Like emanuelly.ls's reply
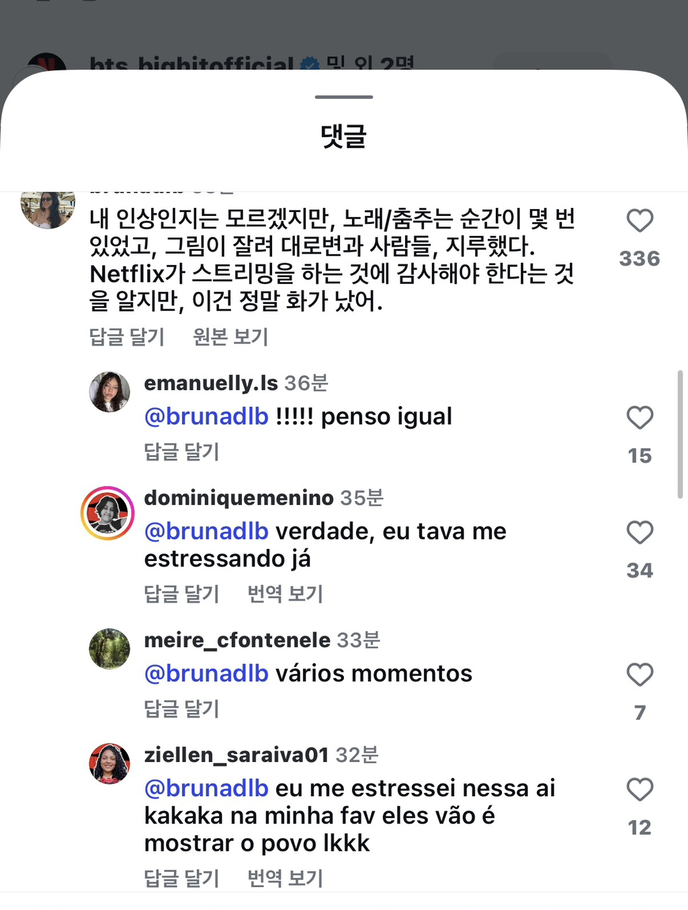The height and width of the screenshot is (910, 688). coord(639,418)
